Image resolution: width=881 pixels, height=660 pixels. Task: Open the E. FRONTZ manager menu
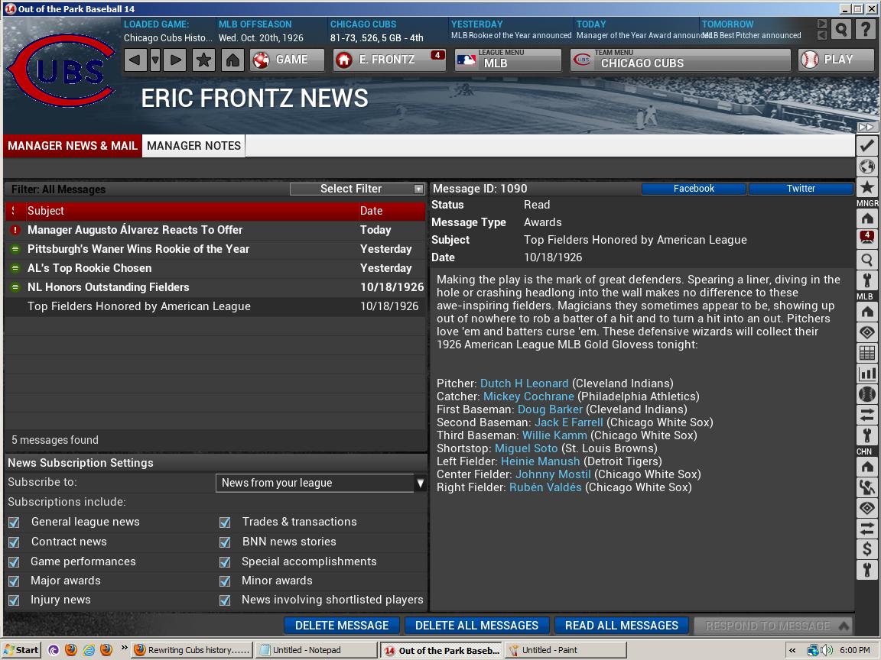click(x=389, y=60)
